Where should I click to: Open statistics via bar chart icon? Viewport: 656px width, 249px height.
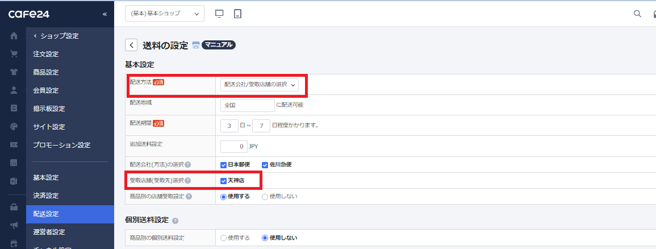pos(14,163)
